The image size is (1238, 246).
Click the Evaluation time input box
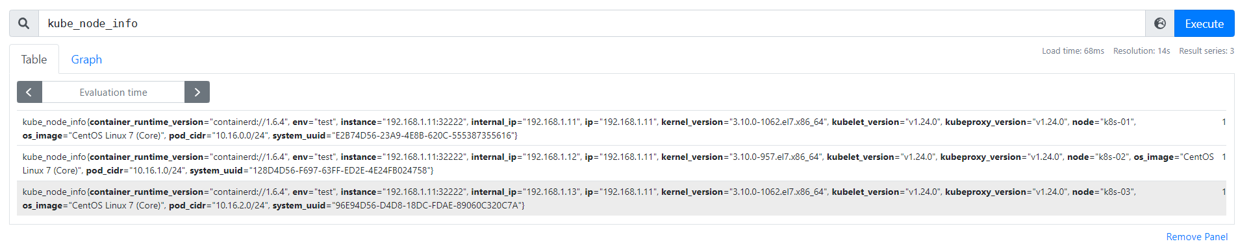[113, 92]
